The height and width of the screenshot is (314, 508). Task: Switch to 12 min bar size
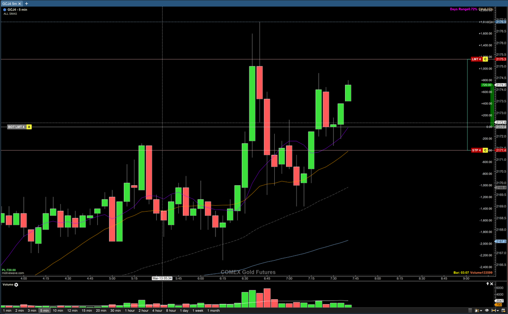(72, 311)
